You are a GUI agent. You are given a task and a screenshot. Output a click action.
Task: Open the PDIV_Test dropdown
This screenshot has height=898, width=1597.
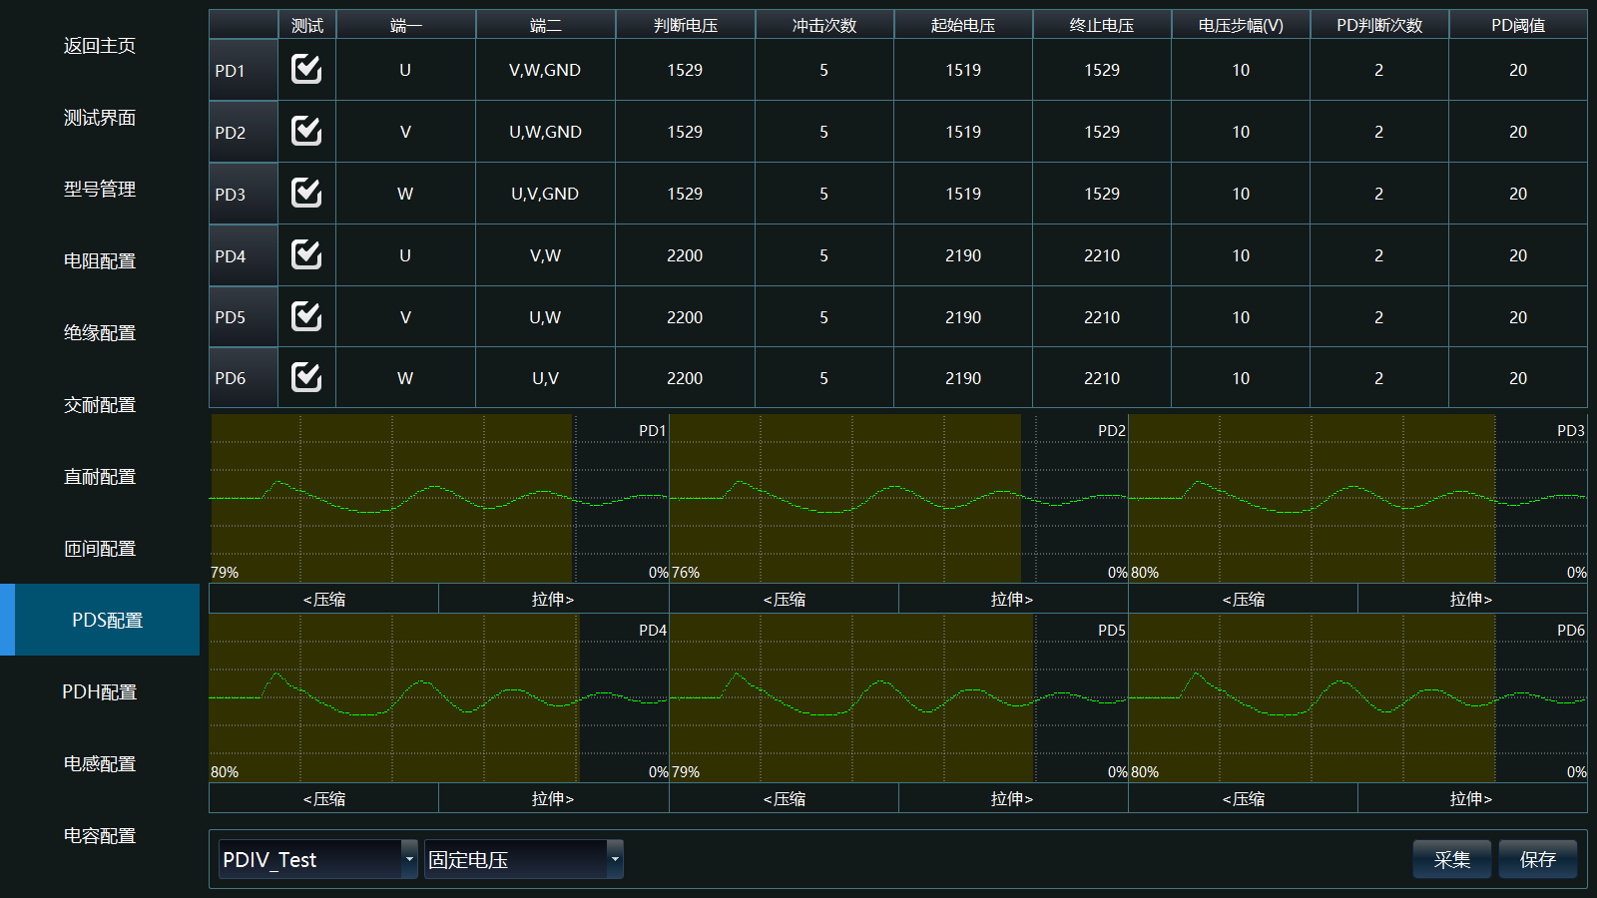(x=318, y=859)
